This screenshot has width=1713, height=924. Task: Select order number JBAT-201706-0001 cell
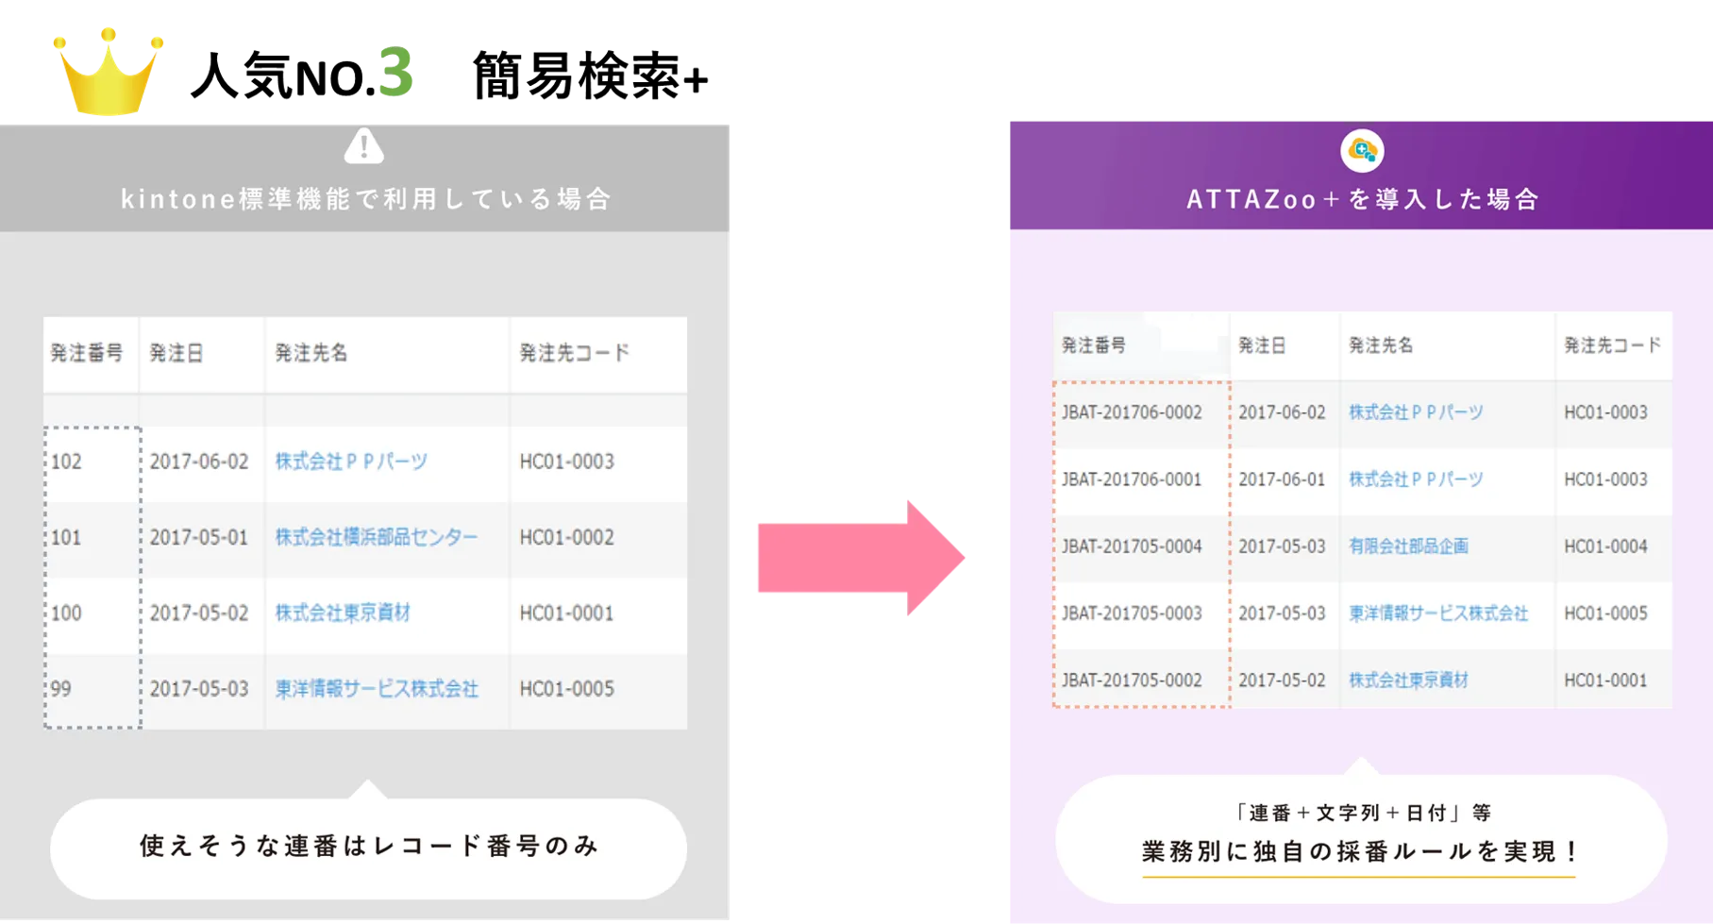[1132, 479]
